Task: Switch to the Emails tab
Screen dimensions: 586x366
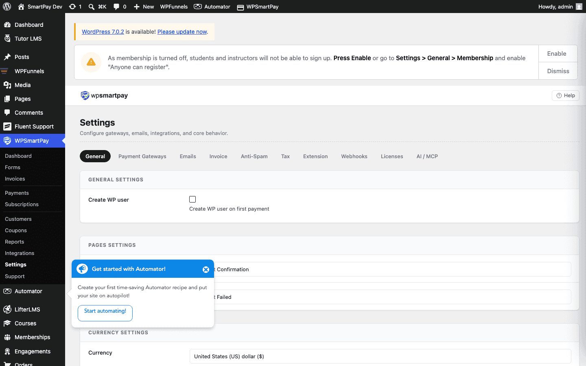Action: (x=188, y=156)
